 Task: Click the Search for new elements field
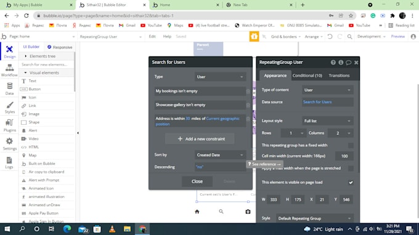47,65
